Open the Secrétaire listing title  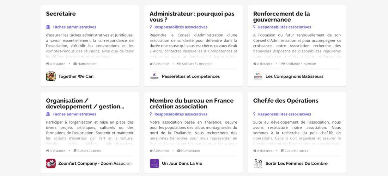pyautogui.click(x=61, y=14)
